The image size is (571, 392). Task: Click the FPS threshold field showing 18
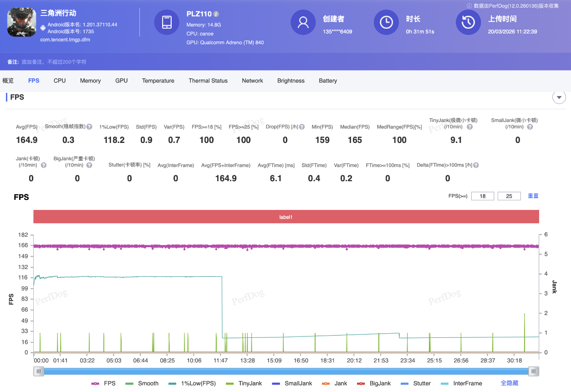pos(483,196)
